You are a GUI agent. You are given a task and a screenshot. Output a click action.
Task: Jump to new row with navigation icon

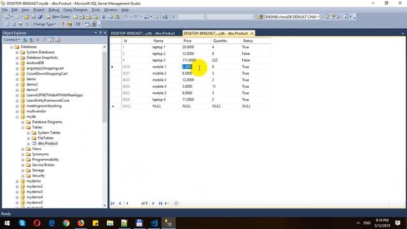point(167,204)
